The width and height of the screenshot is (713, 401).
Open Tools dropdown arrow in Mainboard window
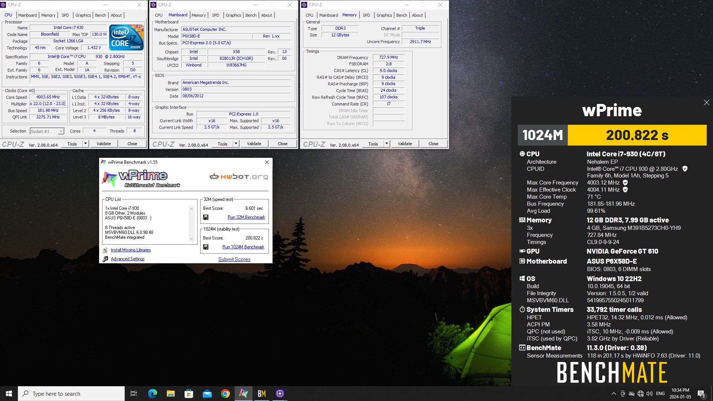tap(236, 144)
